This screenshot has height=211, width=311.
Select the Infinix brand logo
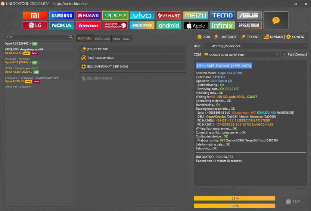point(222,25)
